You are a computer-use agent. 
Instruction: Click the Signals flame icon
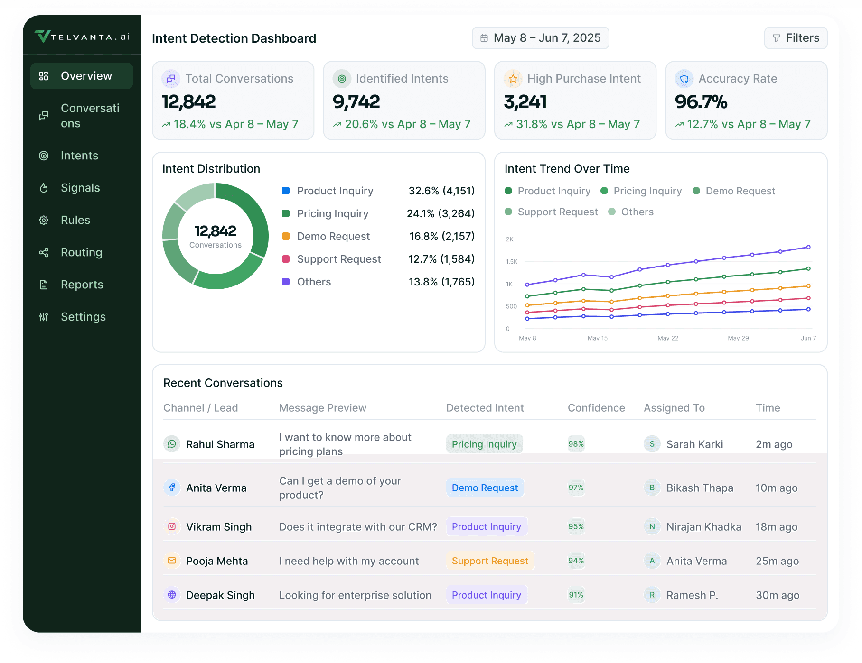[x=44, y=188]
